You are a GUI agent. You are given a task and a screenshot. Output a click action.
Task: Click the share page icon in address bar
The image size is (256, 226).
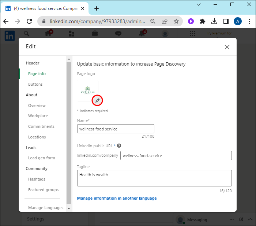click(x=165, y=21)
